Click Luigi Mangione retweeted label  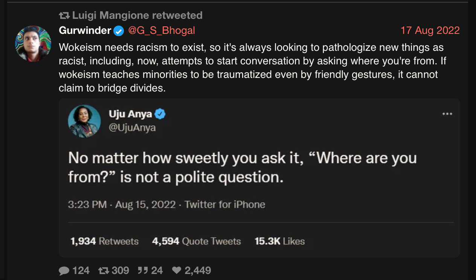click(137, 15)
